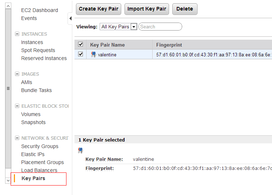Open Events page
Image resolution: width=272 pixels, height=195 pixels.
29,18
